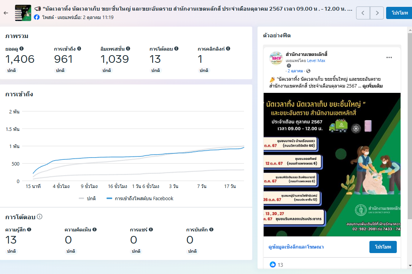Image resolution: width=412 pixels, height=274 pixels.
Task: Click info icon beside the การโต้ตอบ section heading
Action: [x=40, y=217]
